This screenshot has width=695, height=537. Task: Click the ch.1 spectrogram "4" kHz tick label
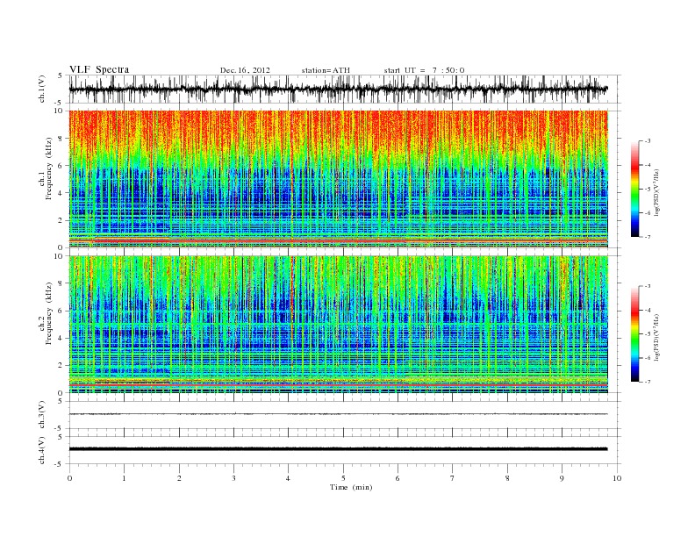pyautogui.click(x=61, y=193)
